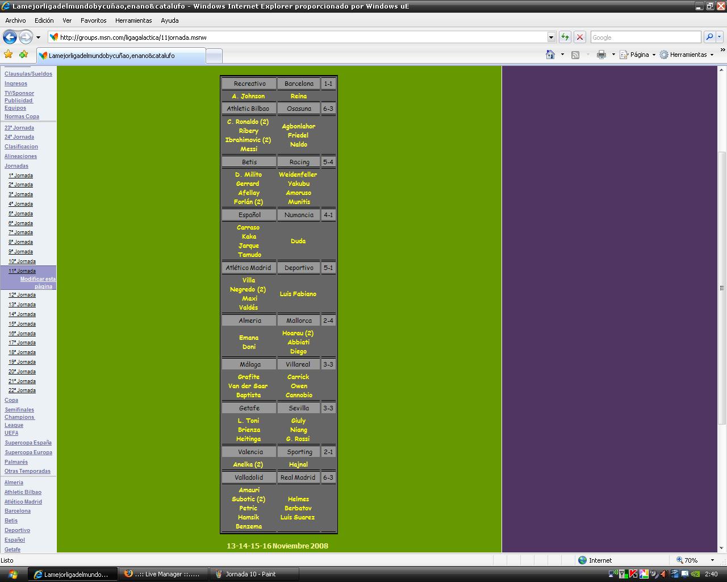Open the Página toolbar menu
Screen dimensions: 727x582
click(x=637, y=55)
